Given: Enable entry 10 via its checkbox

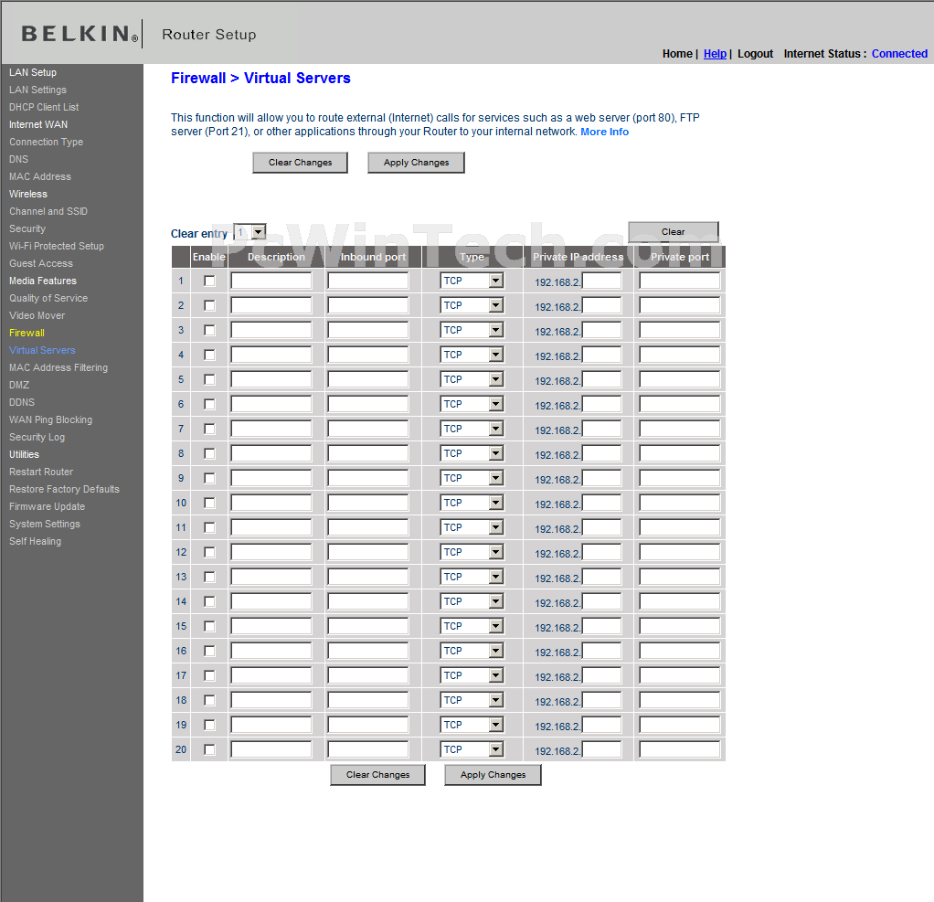Looking at the screenshot, I should 209,503.
